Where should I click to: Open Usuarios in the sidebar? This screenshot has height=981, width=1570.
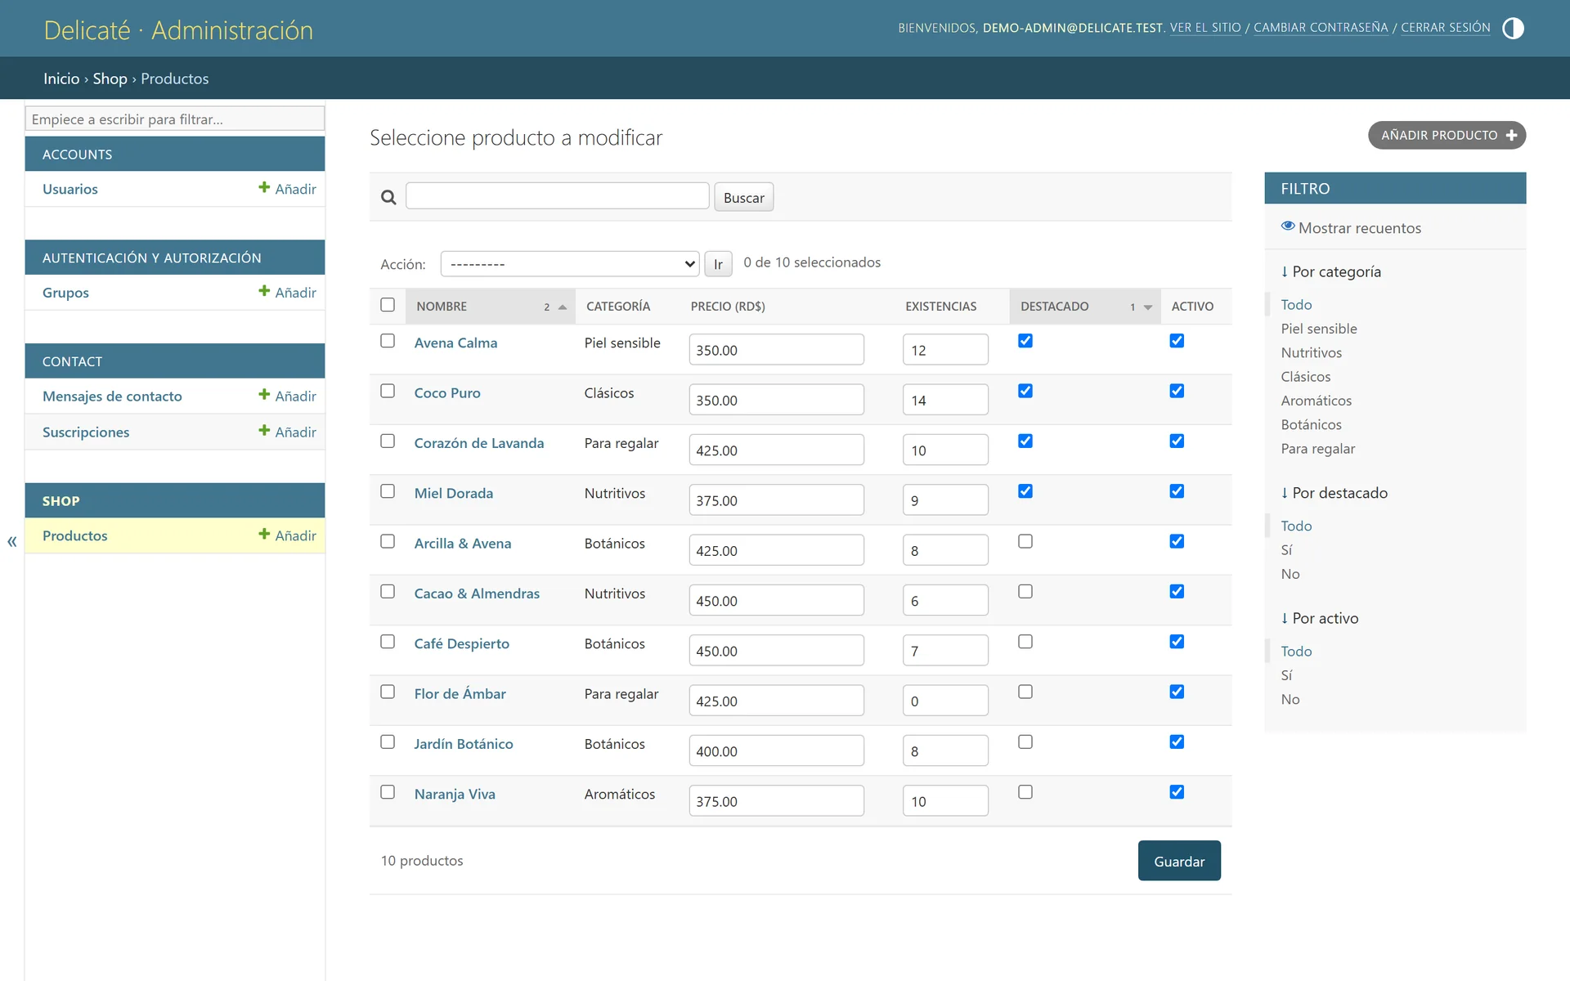70,189
